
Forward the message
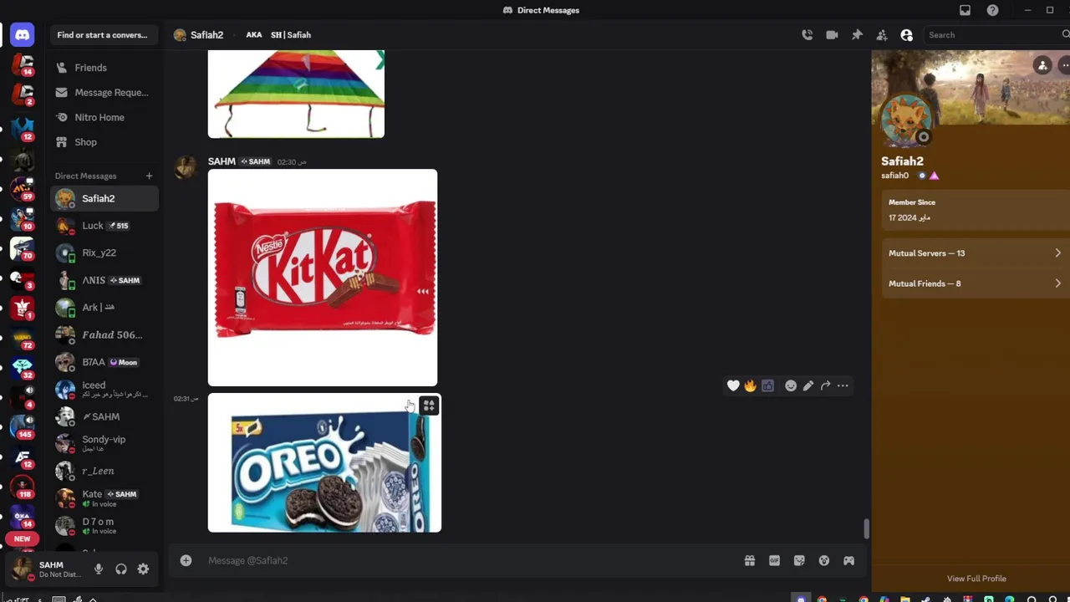[825, 385]
